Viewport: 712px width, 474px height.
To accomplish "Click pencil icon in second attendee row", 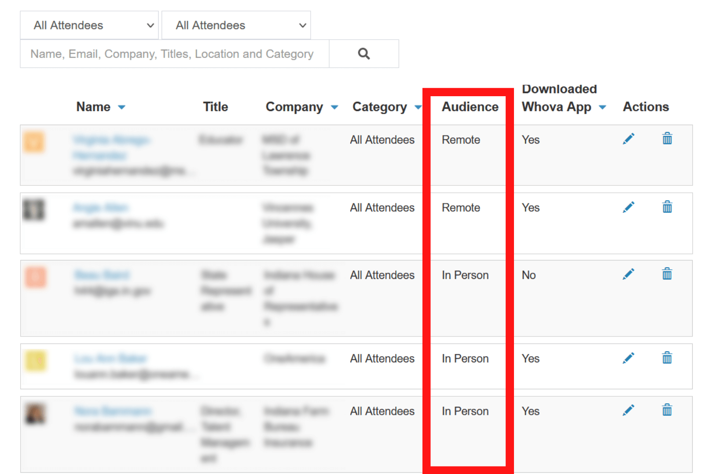I will pos(628,207).
